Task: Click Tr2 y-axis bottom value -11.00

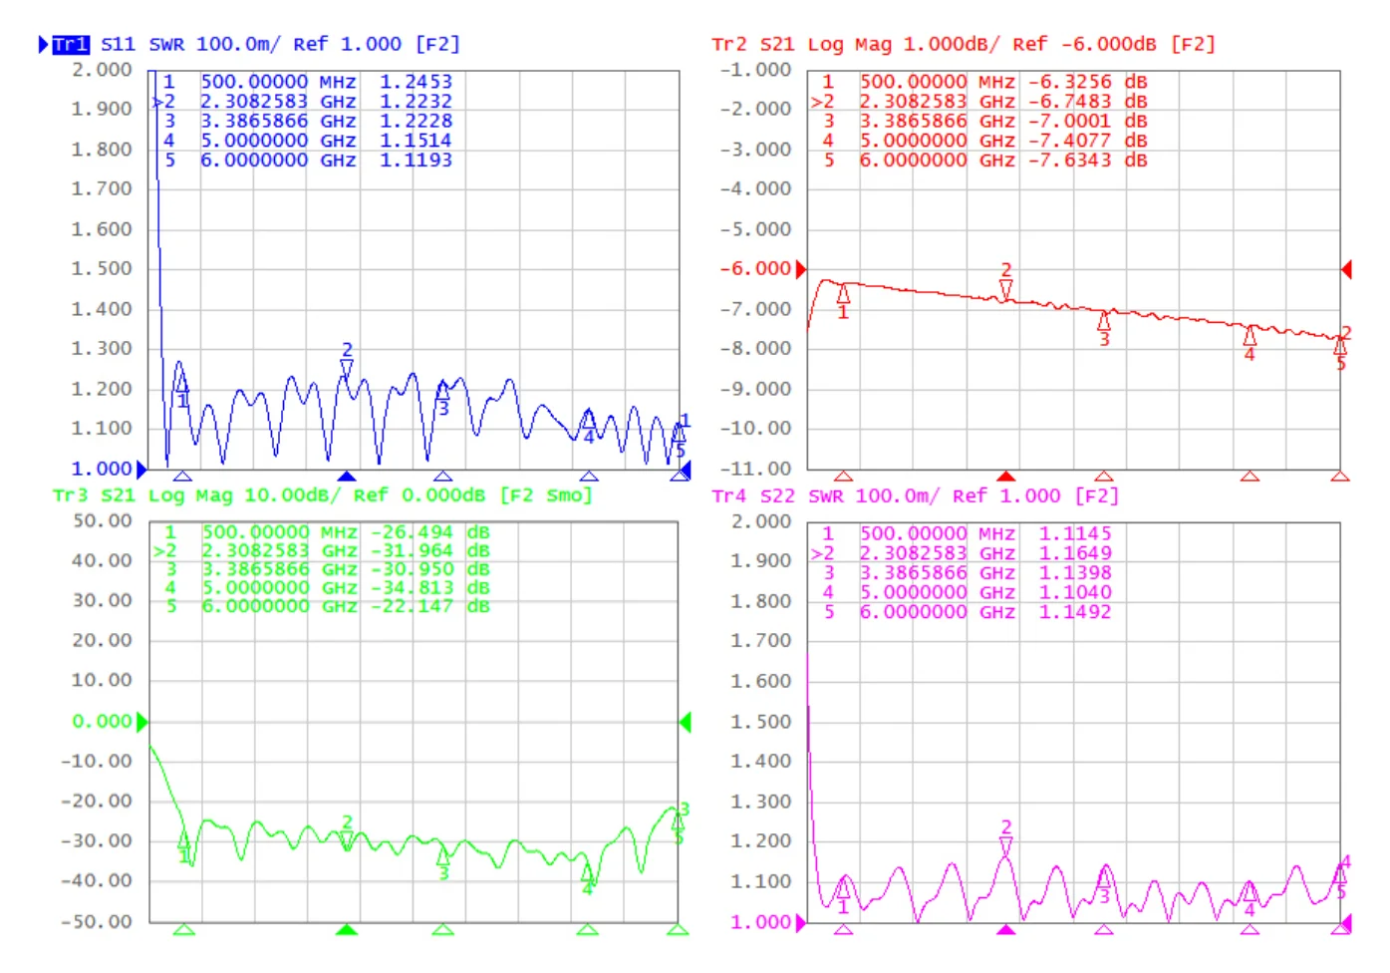Action: (x=756, y=469)
